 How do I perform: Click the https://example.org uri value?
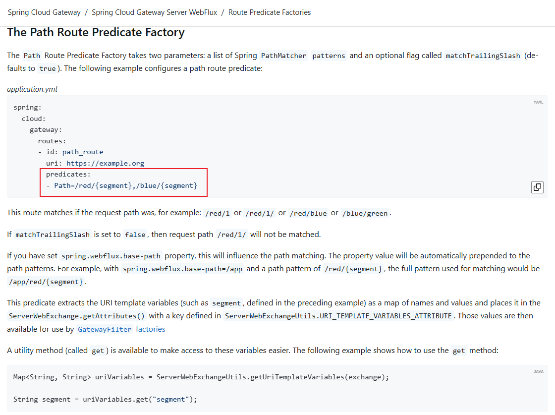tap(105, 163)
